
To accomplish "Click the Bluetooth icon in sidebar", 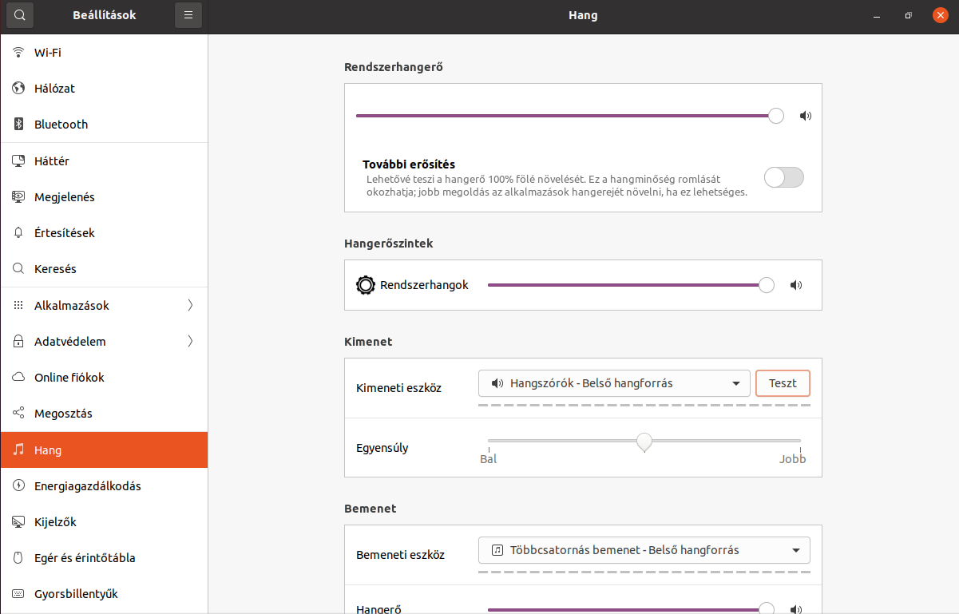I will coord(19,125).
